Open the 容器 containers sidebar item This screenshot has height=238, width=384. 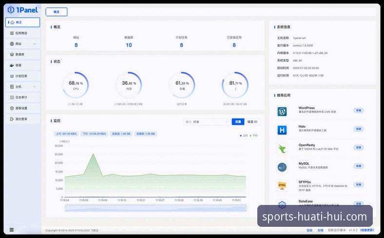[x=22, y=65]
